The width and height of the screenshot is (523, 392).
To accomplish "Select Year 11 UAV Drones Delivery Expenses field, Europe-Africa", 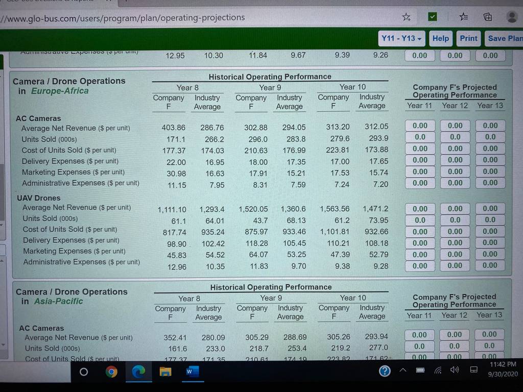I will pos(420,243).
